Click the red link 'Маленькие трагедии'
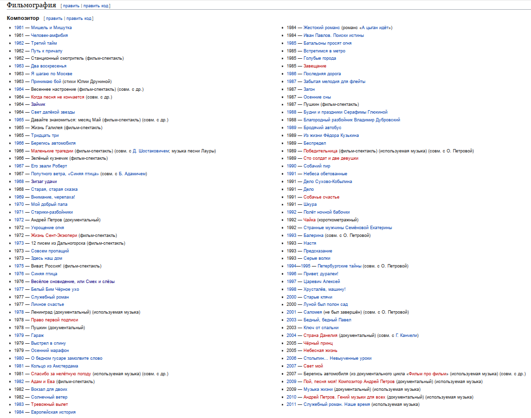Screen dimensions: 531x418 pos(52,151)
